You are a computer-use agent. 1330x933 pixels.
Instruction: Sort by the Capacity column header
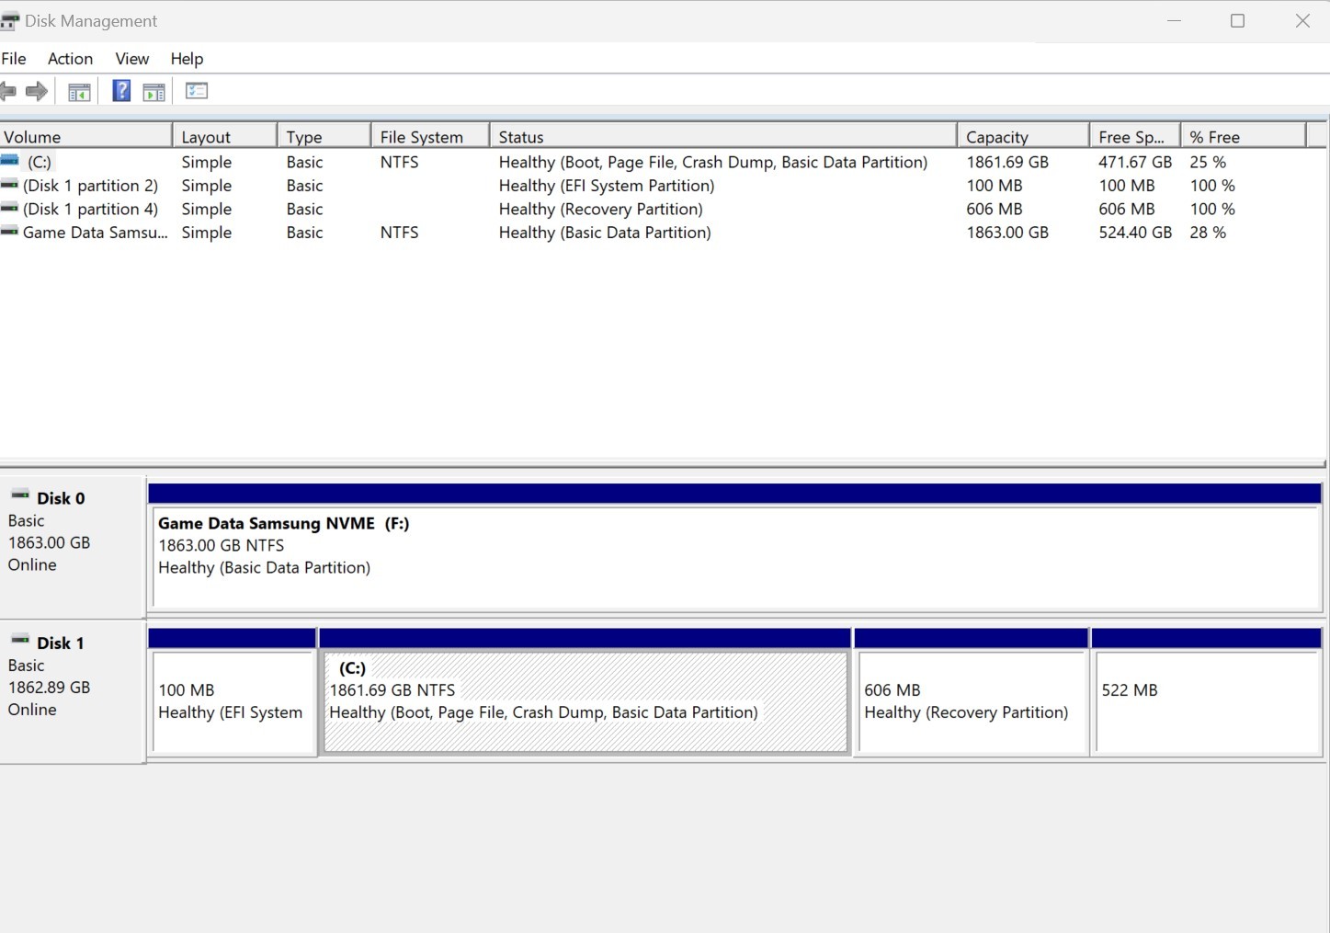pos(1023,137)
